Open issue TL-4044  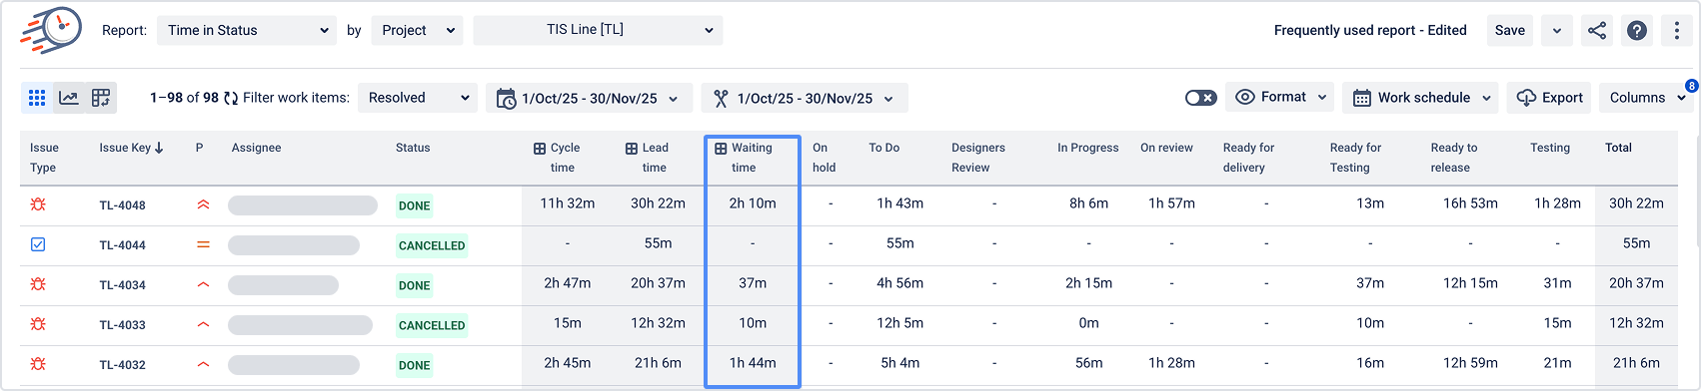coord(123,245)
